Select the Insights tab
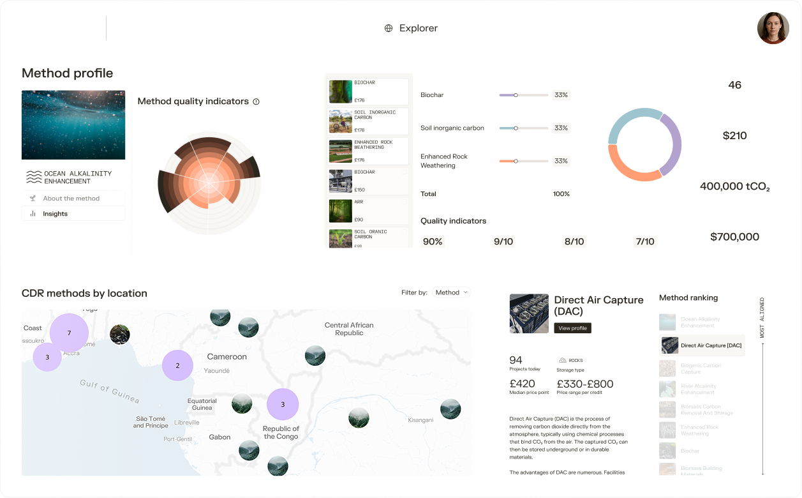802x498 pixels. pyautogui.click(x=56, y=214)
